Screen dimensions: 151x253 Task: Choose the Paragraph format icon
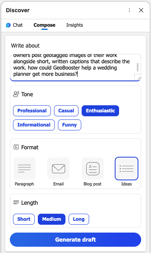[x=24, y=169]
